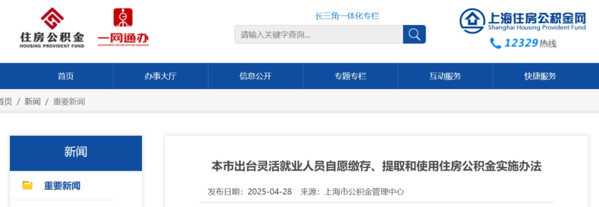Click the search magnifier button
The image size is (599, 207).
(x=414, y=34)
